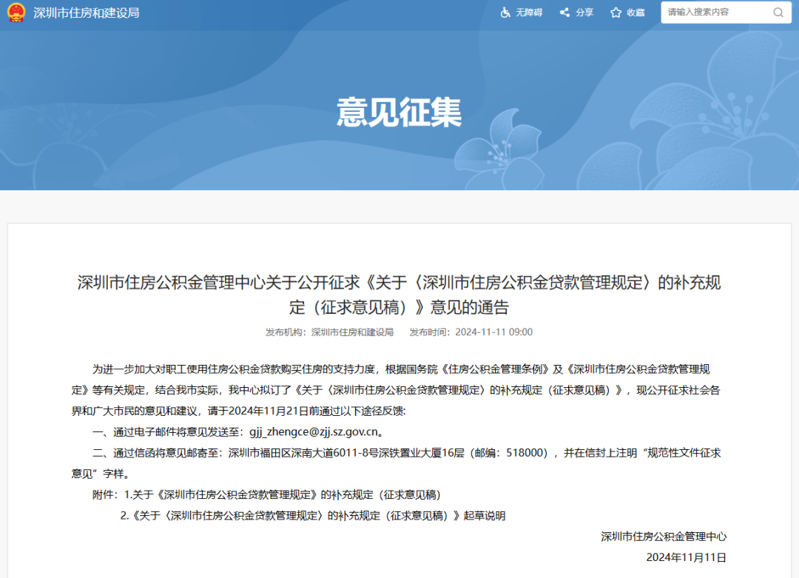Screen dimensions: 799x578
Task: Click 发布机构：深圳市住房和建设局 text
Action: (329, 332)
